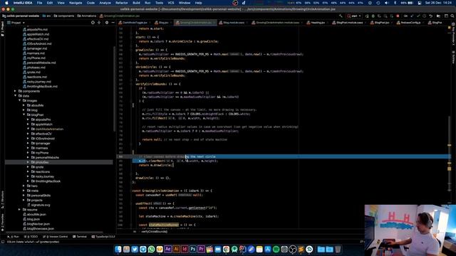Click the undo arrow icon in toolbar

coord(430,16)
